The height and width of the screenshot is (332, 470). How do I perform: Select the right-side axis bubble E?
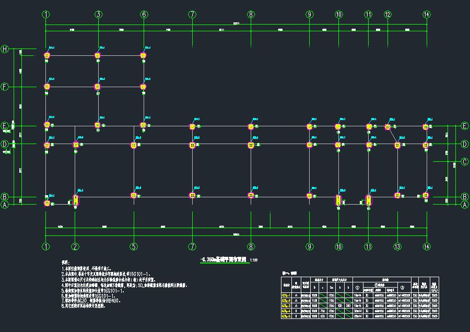(465, 126)
